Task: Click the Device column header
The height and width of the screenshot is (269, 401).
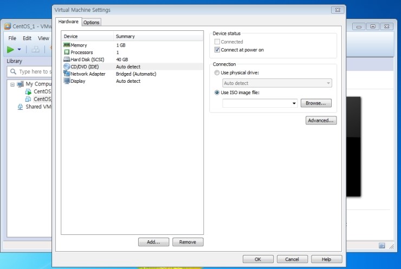Action: [x=87, y=36]
